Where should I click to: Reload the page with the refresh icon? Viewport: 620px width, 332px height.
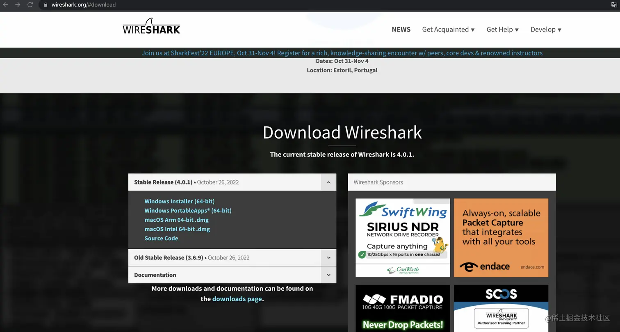pos(30,5)
